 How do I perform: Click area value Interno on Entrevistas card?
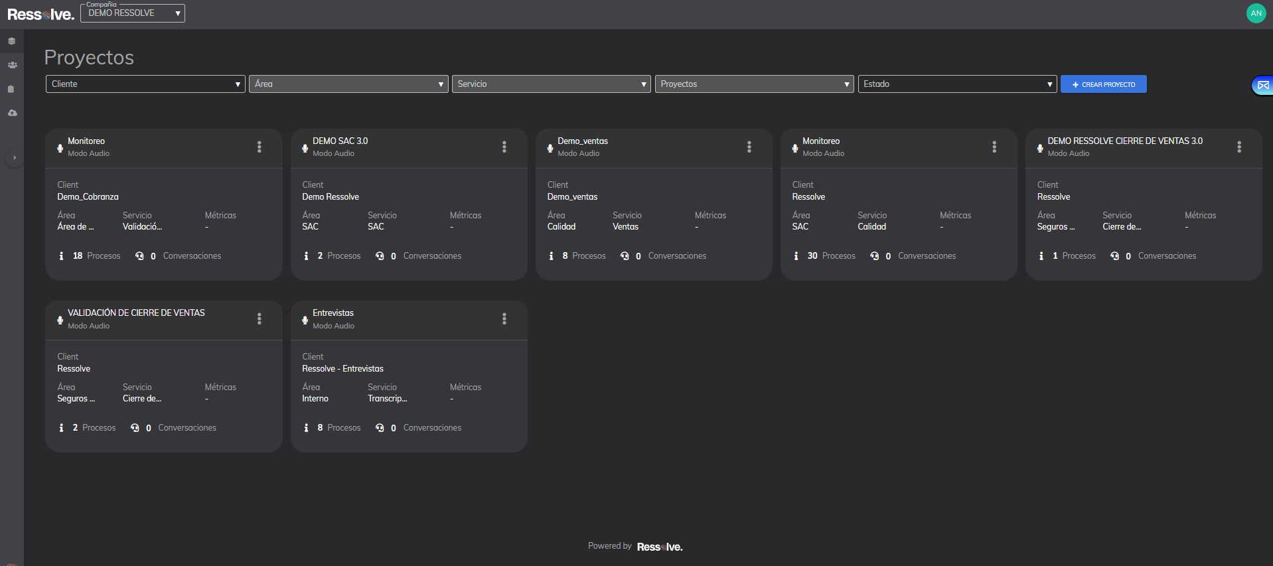[x=315, y=399]
